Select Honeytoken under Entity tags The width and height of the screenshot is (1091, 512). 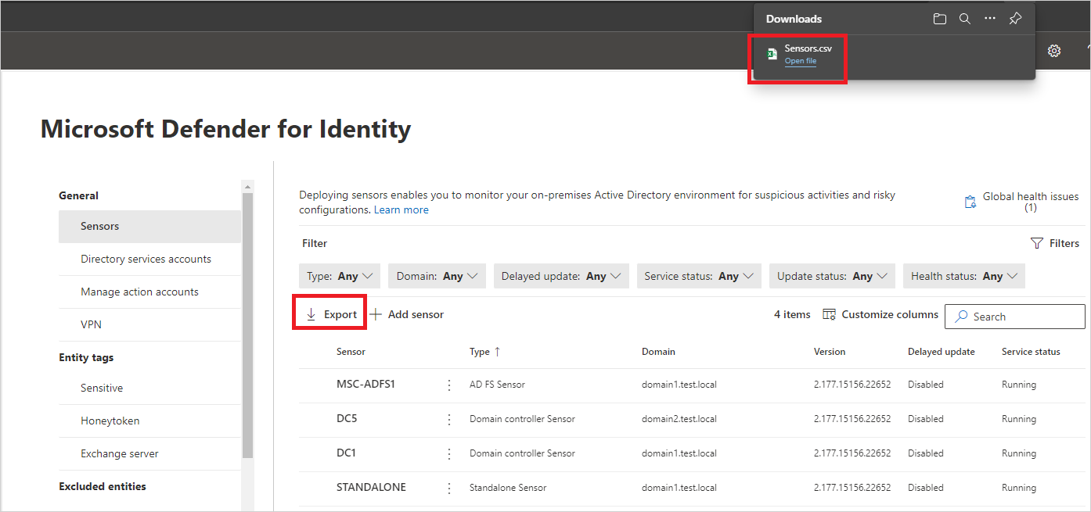pos(110,421)
